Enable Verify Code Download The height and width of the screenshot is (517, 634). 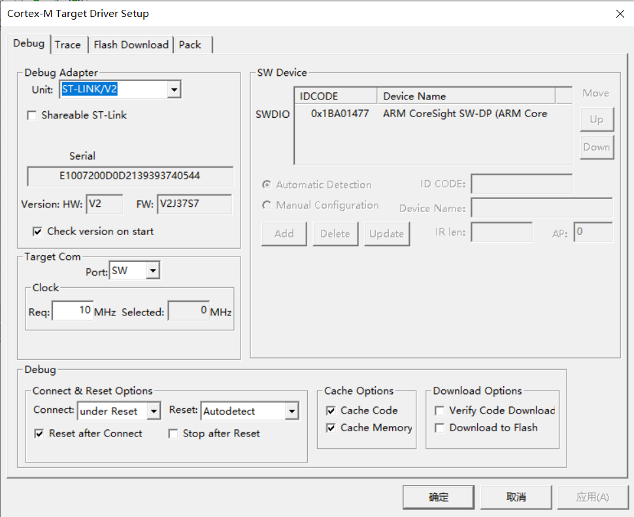(x=440, y=411)
